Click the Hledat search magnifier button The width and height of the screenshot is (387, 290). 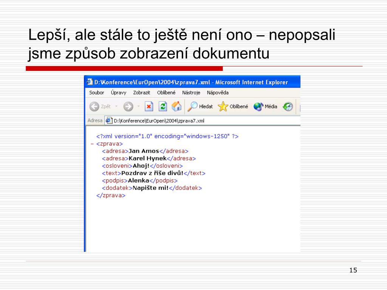click(200, 106)
